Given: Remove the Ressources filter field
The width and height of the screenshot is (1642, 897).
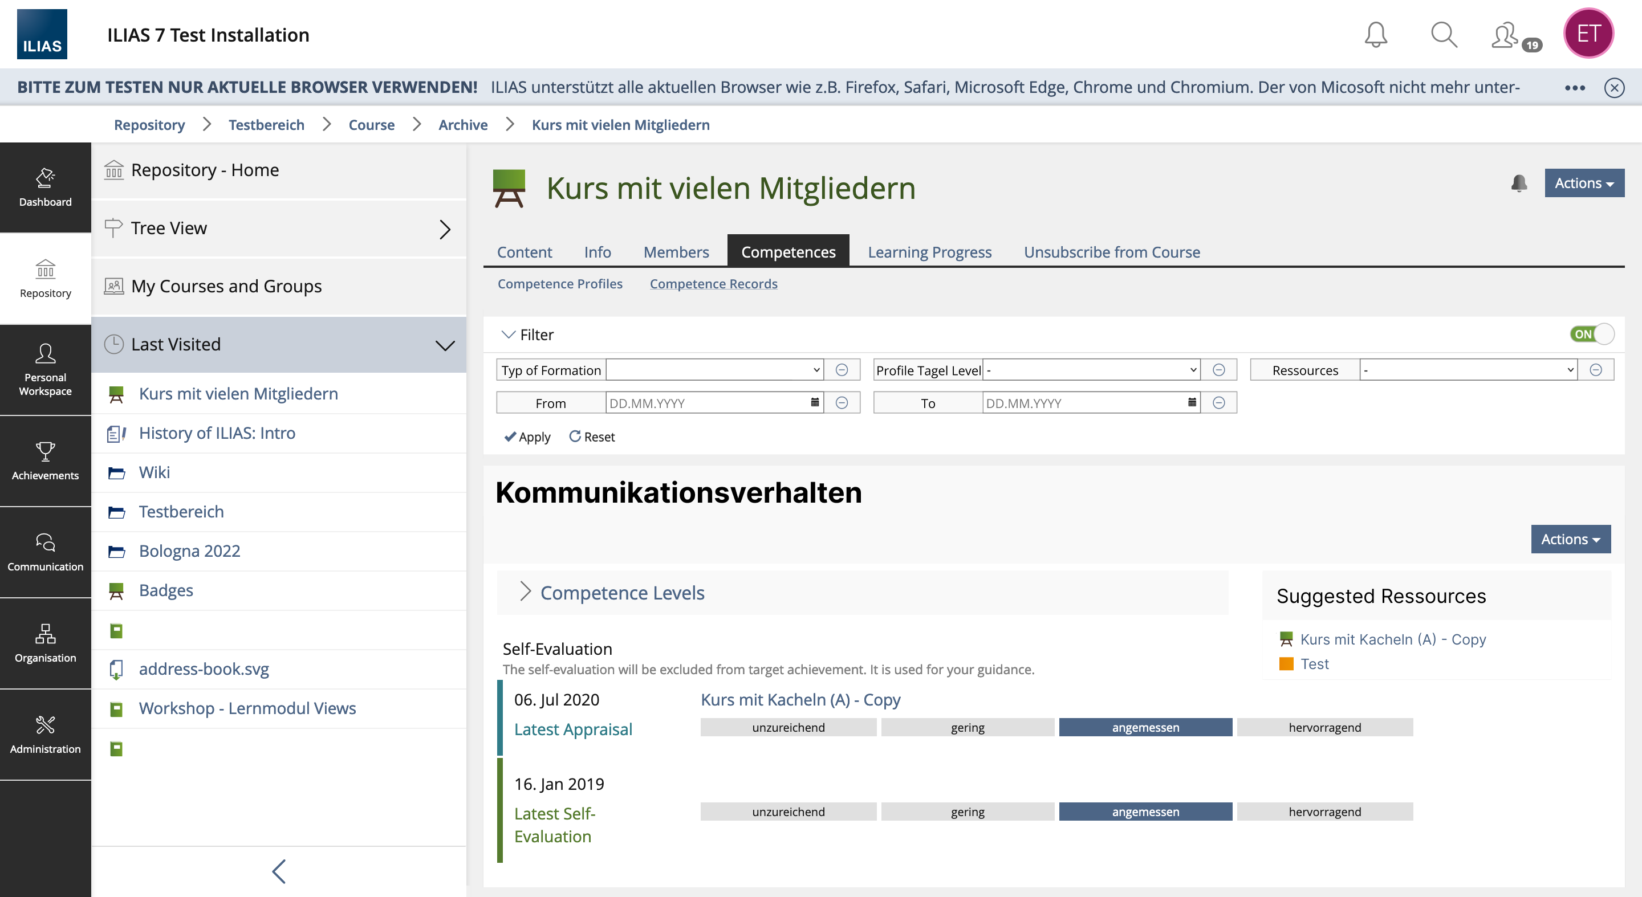Looking at the screenshot, I should point(1595,370).
